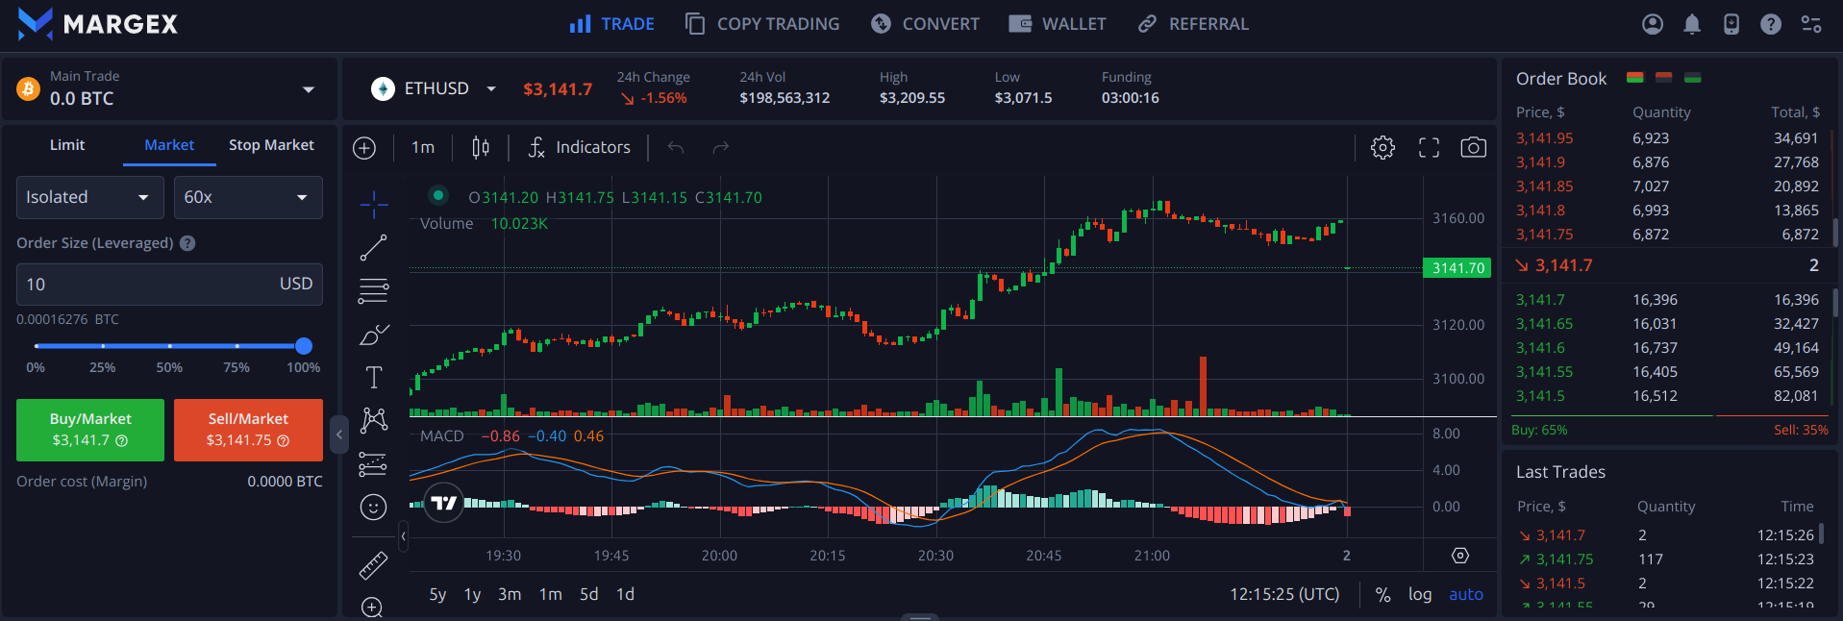
Task: Select the crosshair cursor tool
Action: click(x=374, y=204)
